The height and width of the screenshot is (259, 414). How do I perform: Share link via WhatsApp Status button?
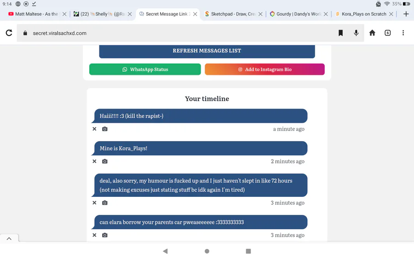145,69
